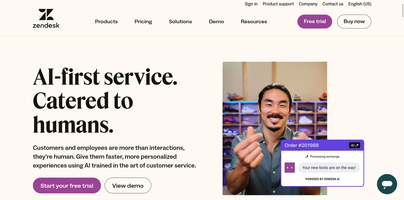Image resolution: width=404 pixels, height=200 pixels.
Task: Open the Contact us link
Action: point(333,4)
